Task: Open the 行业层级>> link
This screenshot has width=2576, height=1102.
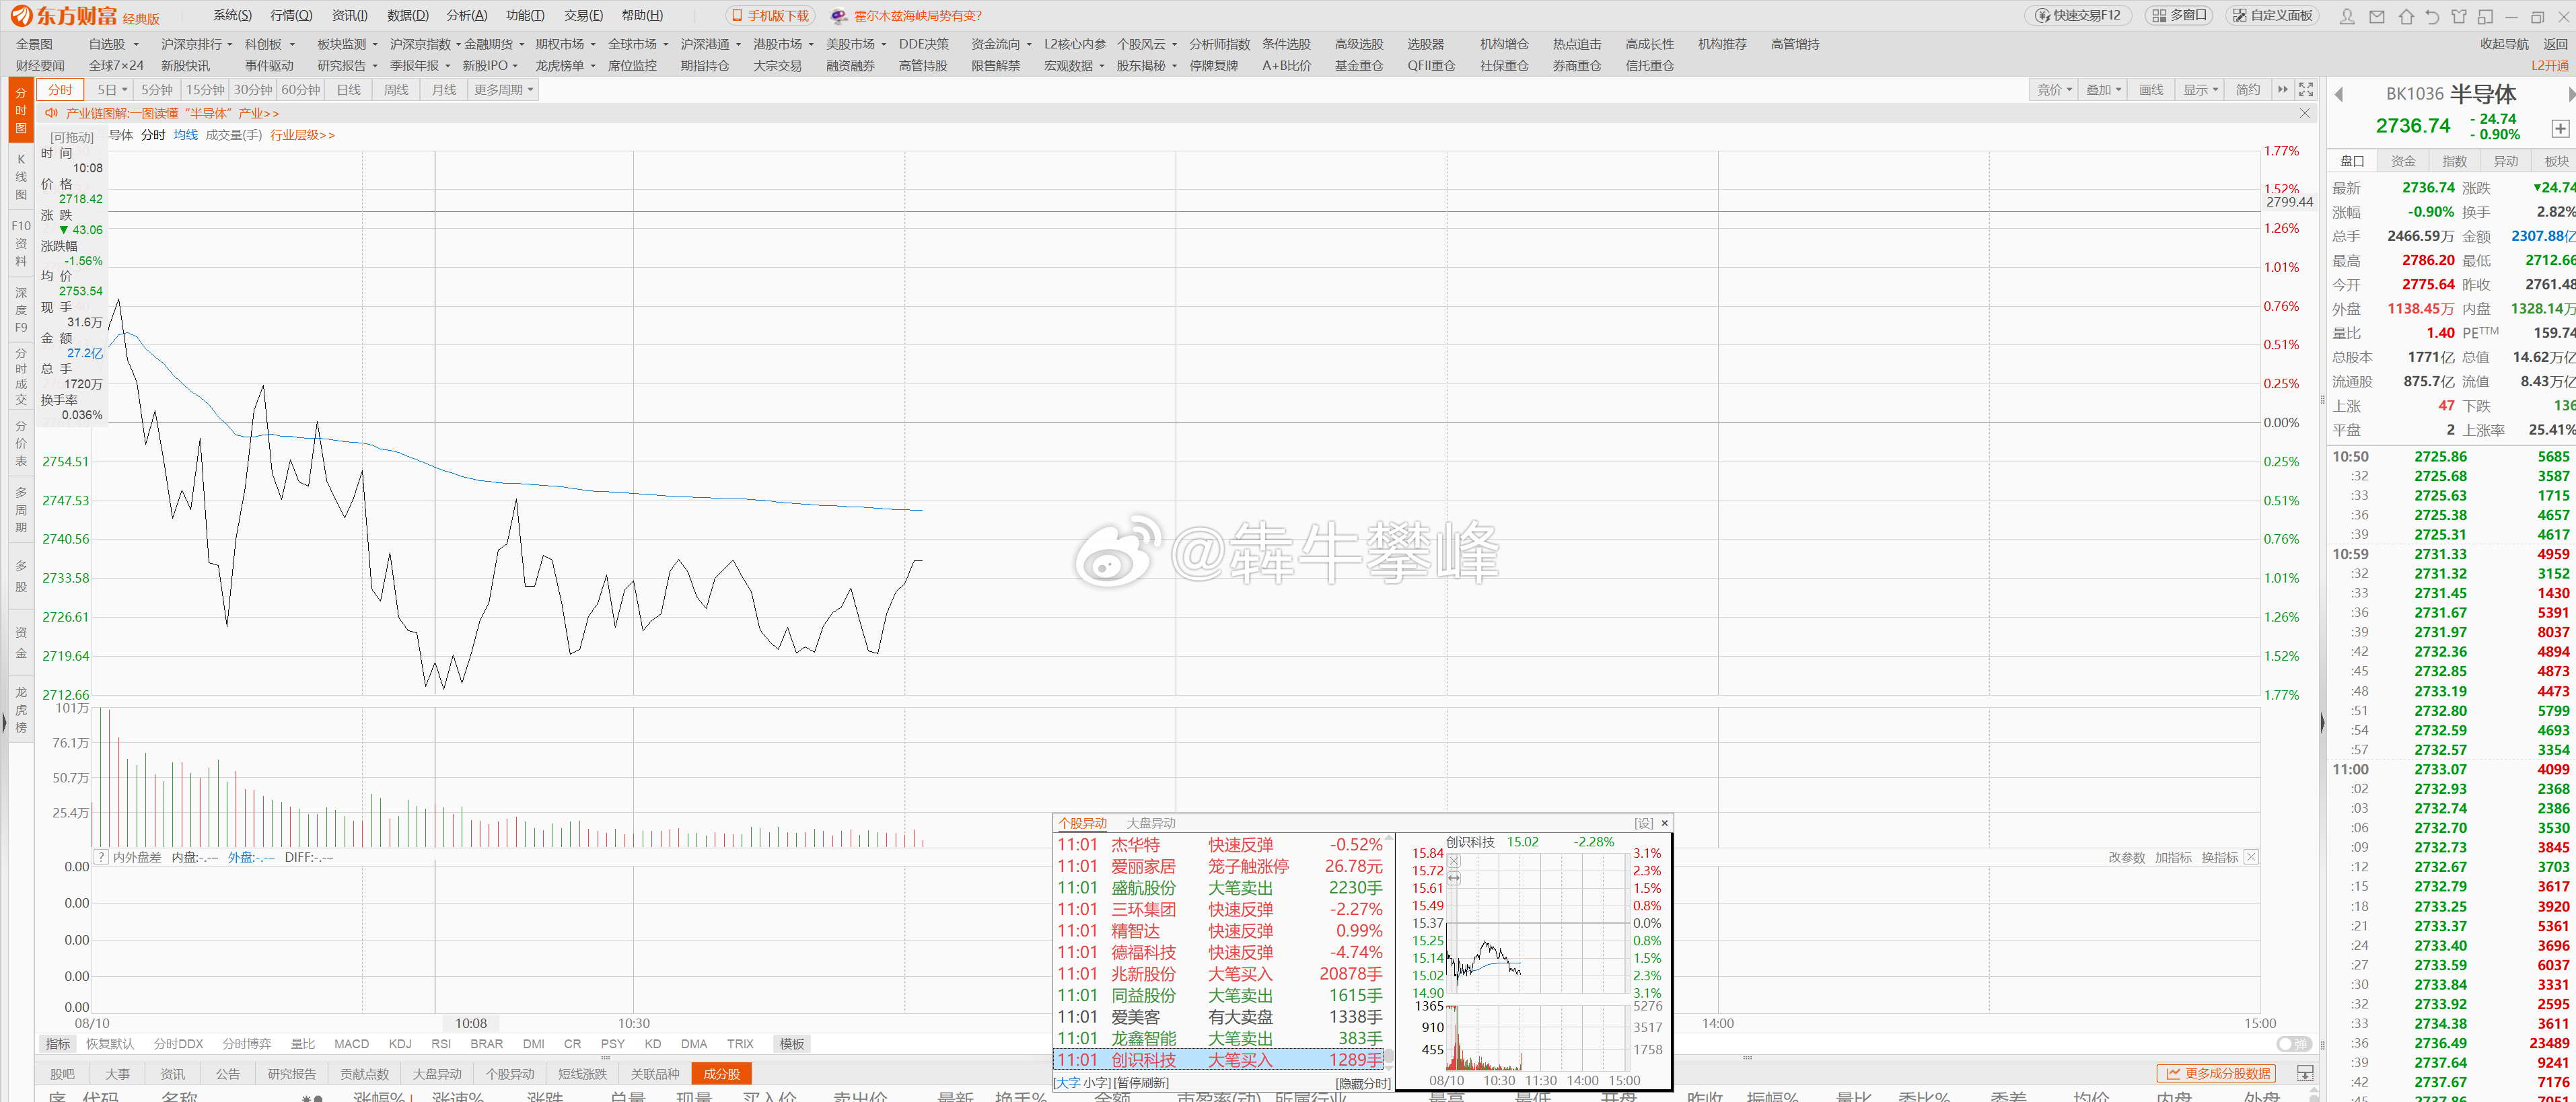Action: 303,135
